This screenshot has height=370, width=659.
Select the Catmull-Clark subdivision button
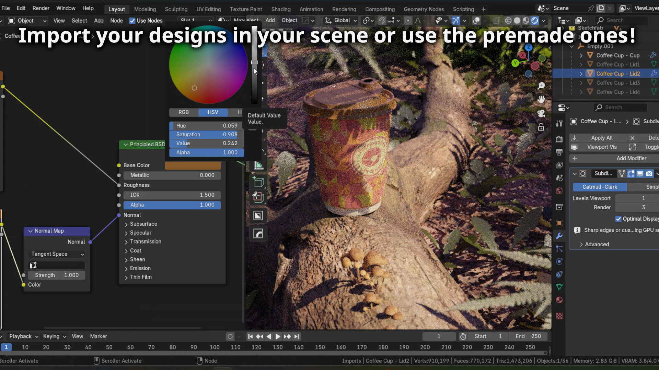pyautogui.click(x=600, y=187)
